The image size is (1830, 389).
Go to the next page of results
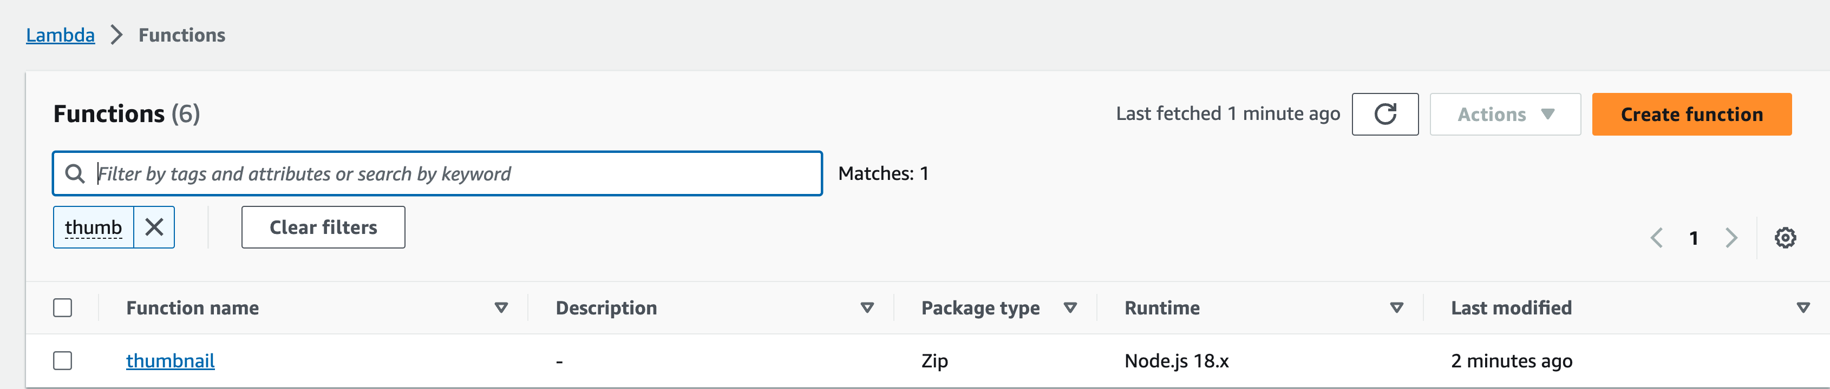click(1731, 238)
